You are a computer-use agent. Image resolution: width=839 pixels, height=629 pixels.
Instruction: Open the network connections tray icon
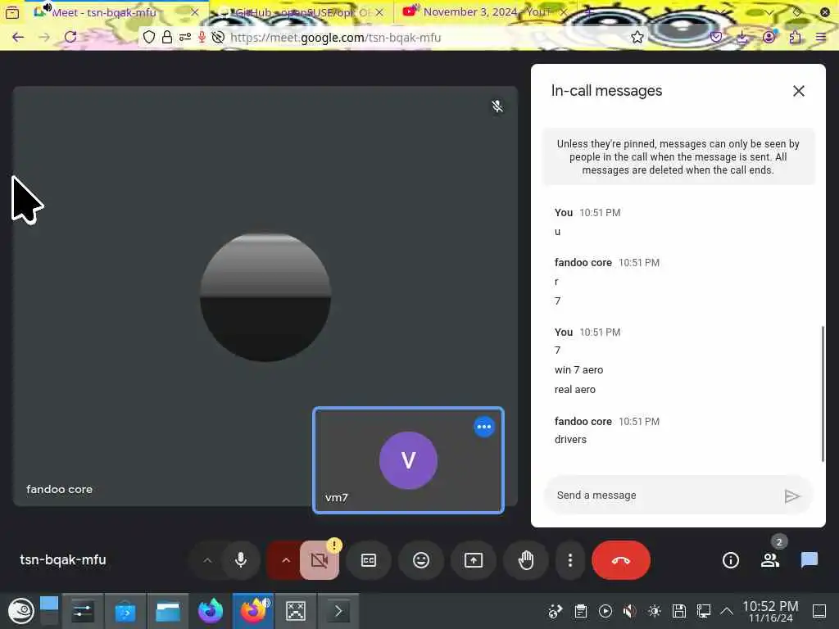pyautogui.click(x=703, y=611)
